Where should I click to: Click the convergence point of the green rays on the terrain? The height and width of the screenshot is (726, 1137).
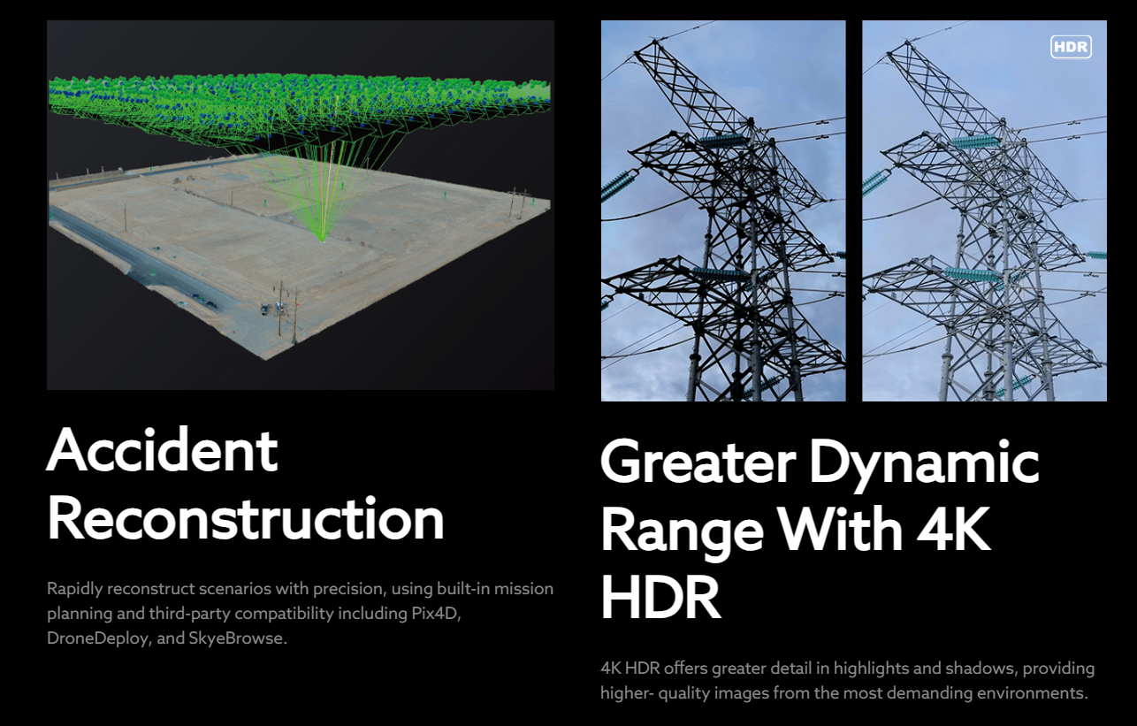(323, 238)
